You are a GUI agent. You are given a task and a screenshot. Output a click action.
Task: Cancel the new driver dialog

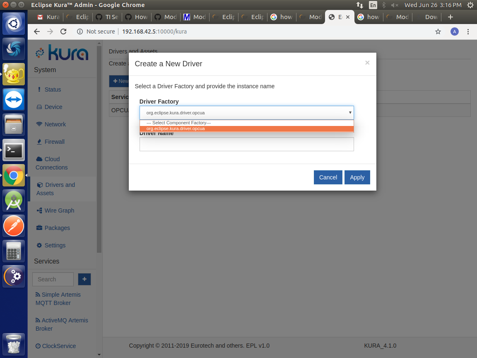pyautogui.click(x=328, y=177)
